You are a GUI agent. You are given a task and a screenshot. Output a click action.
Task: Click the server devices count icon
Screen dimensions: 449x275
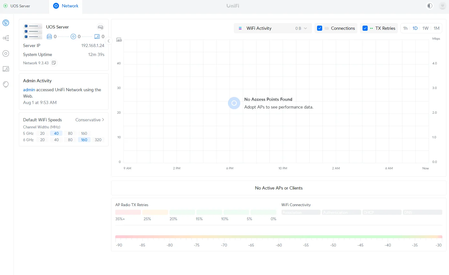point(49,36)
